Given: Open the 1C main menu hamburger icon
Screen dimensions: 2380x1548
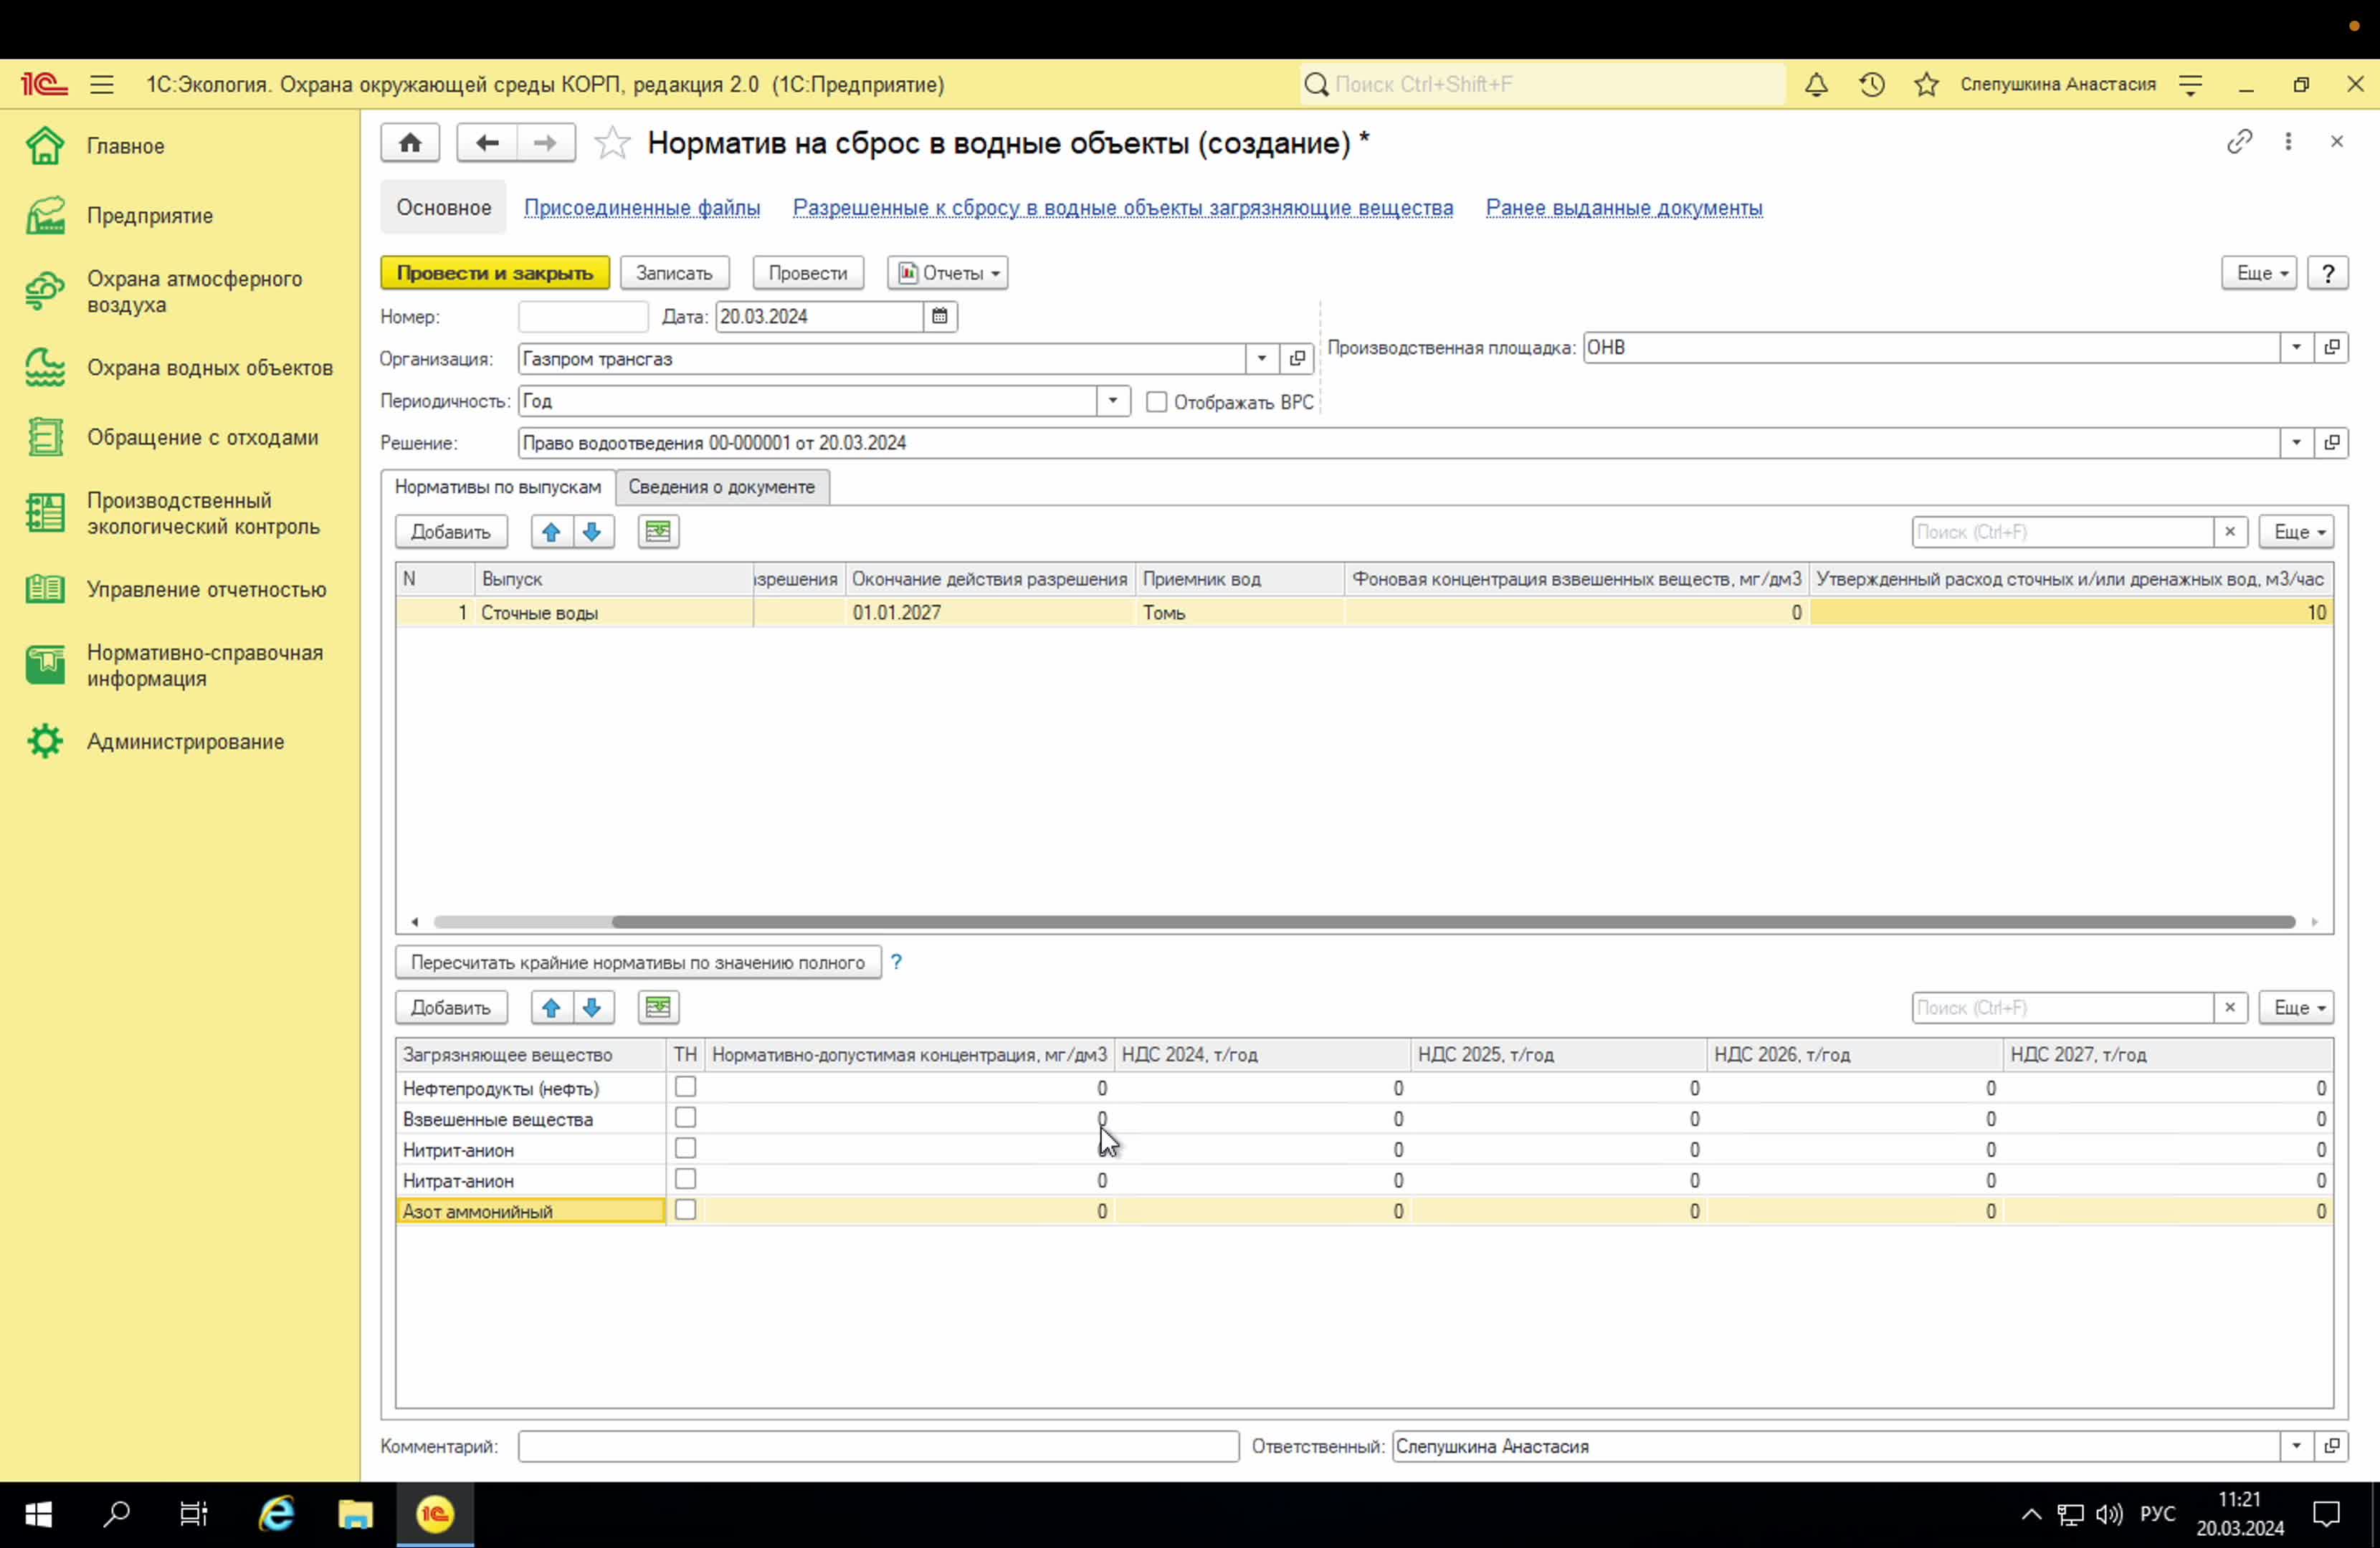Looking at the screenshot, I should (x=101, y=85).
